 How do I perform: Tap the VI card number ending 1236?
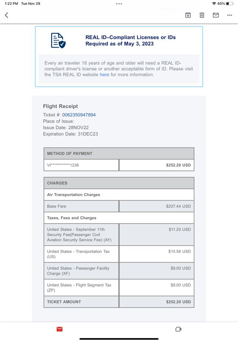tap(63, 165)
